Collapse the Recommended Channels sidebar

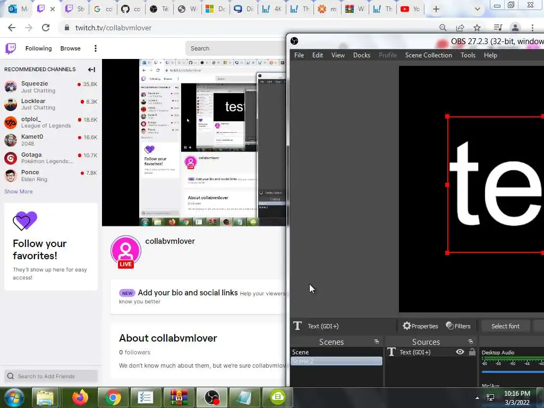click(x=91, y=70)
